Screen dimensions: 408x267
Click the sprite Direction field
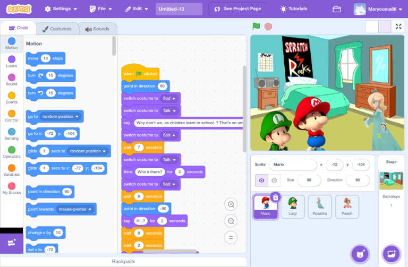click(358, 180)
